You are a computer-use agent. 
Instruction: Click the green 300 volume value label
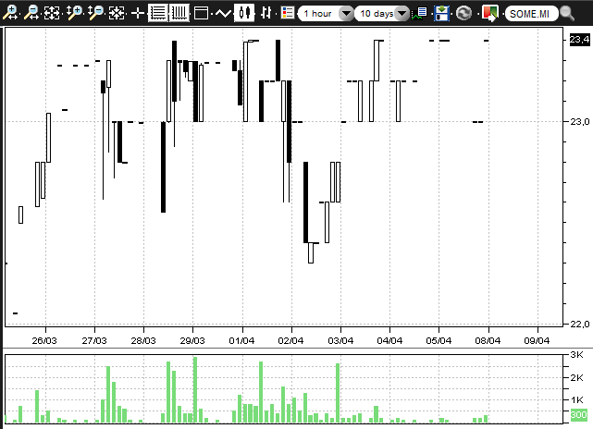click(578, 414)
